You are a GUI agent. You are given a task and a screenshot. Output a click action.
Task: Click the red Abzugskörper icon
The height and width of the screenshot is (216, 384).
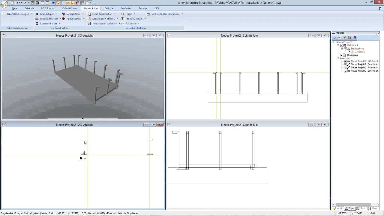(64, 19)
